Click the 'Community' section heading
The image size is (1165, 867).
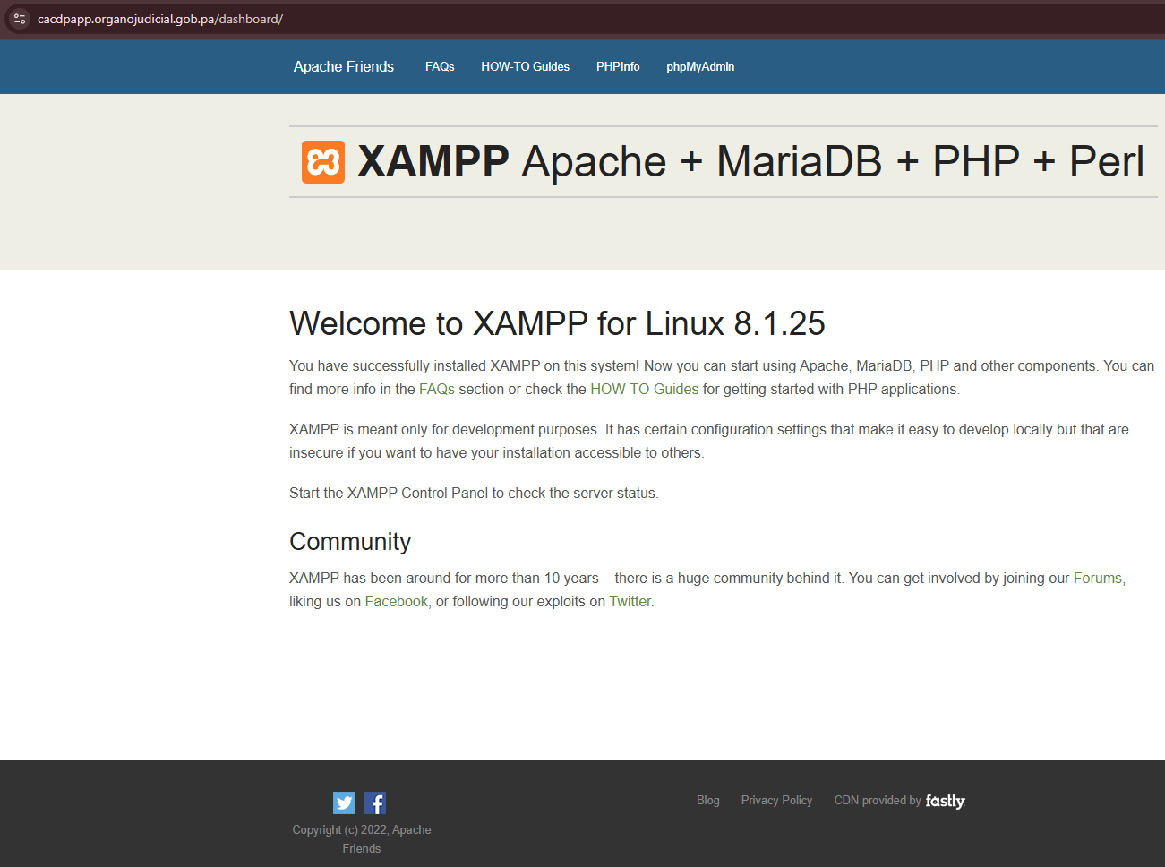click(x=350, y=542)
